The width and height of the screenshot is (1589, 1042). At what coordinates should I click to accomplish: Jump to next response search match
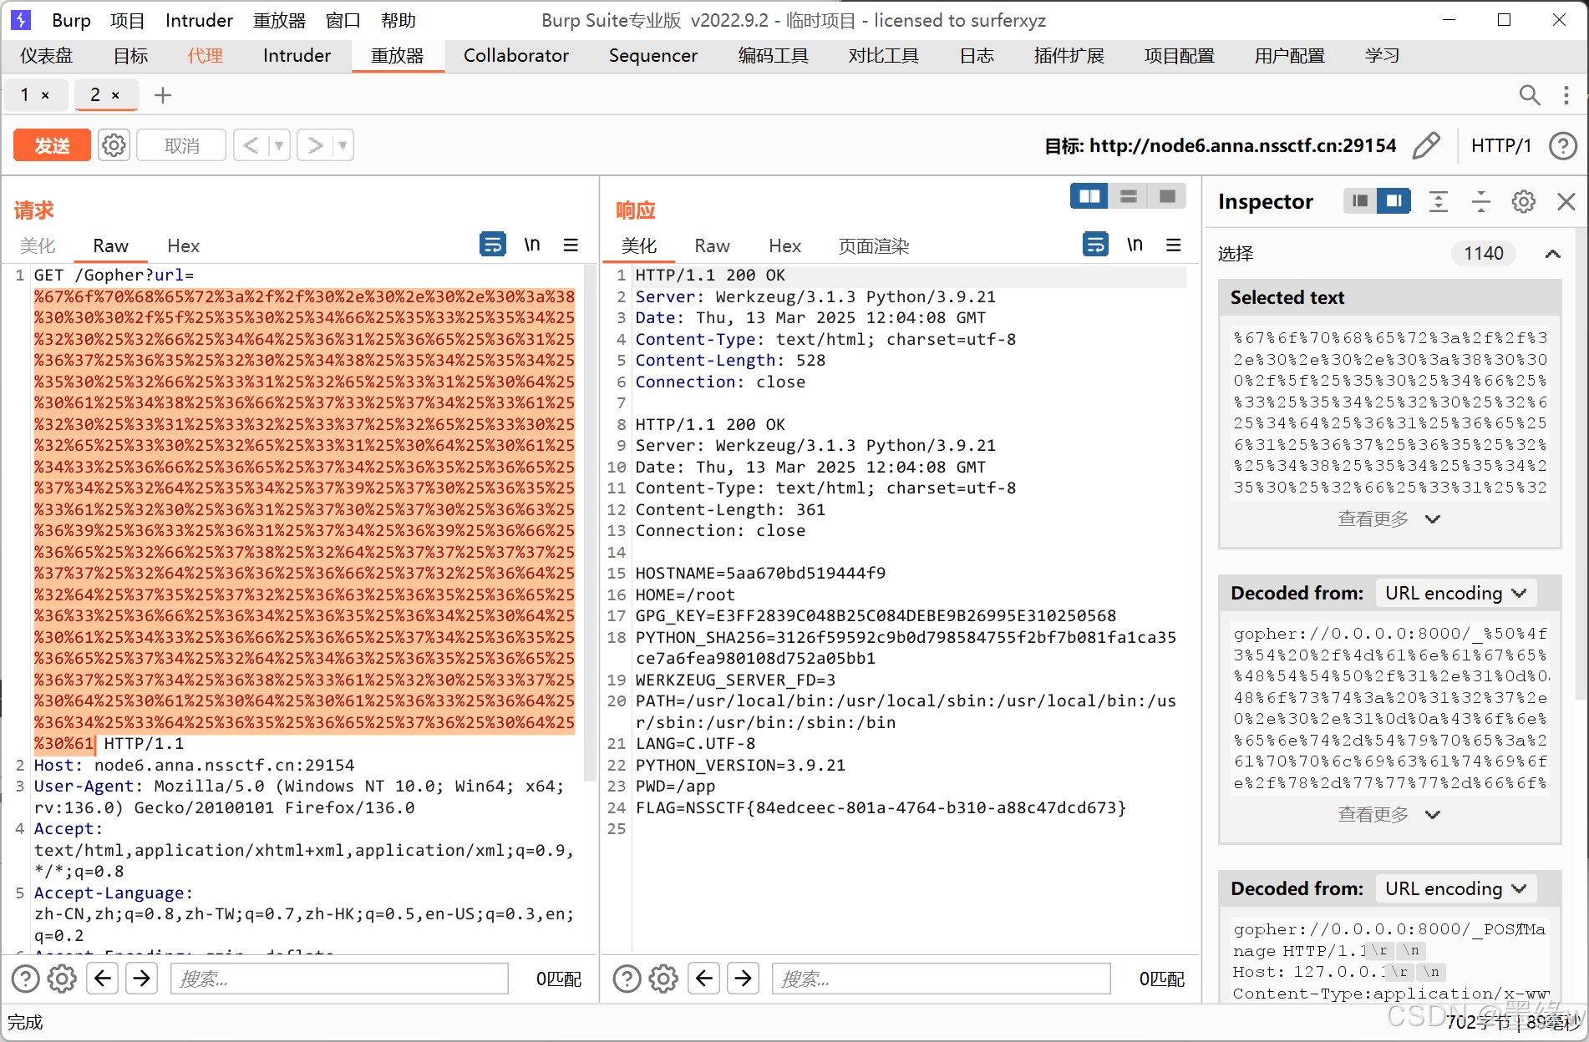[744, 978]
